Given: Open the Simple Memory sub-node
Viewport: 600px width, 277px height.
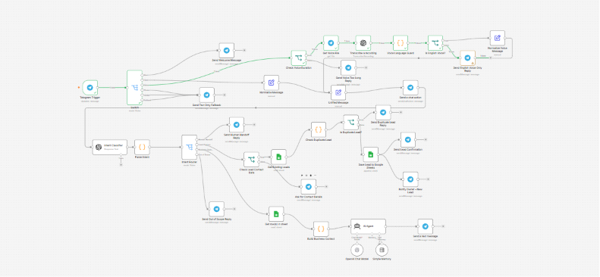Looking at the screenshot, I should click(382, 250).
